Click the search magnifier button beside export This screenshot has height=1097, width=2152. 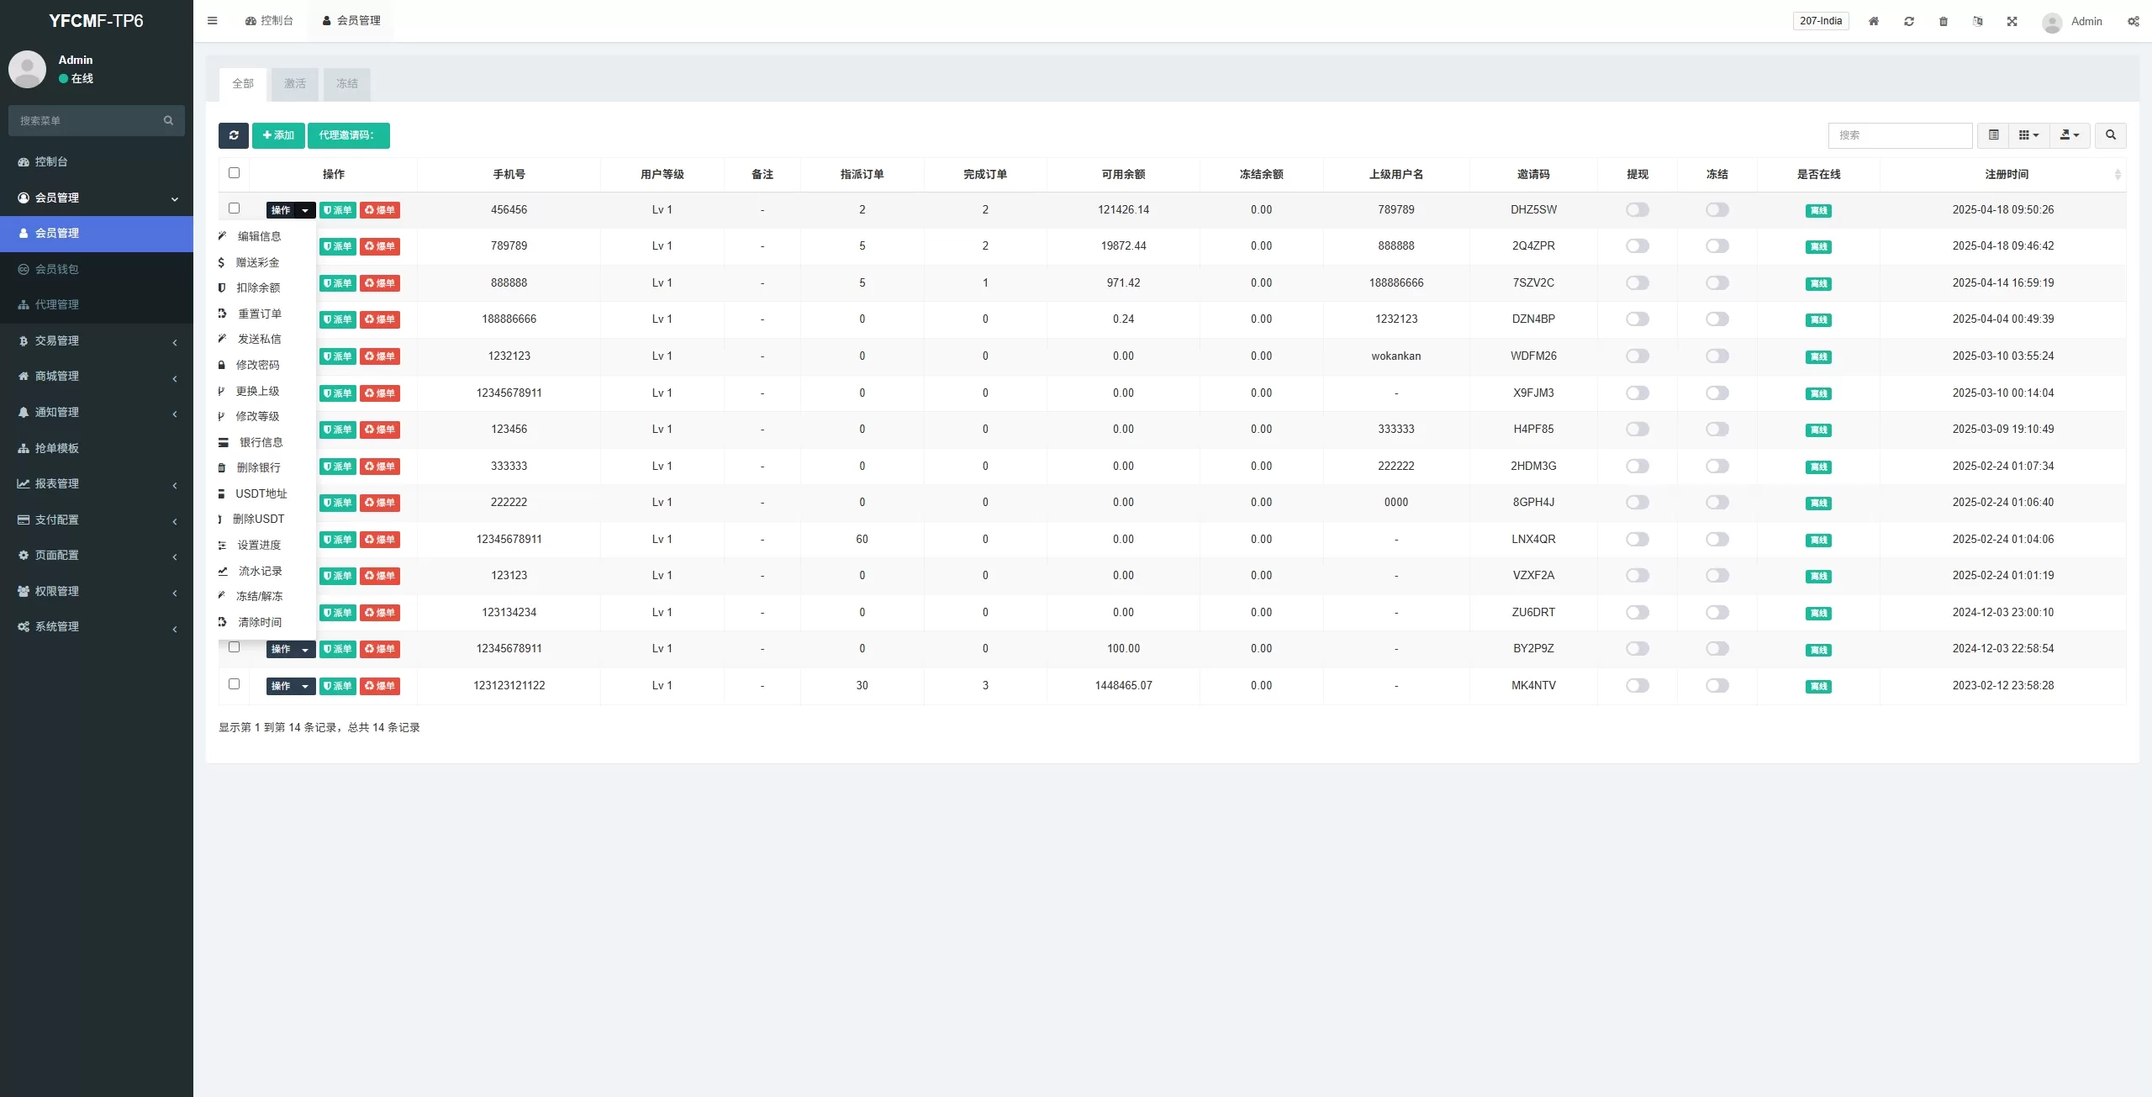tap(2110, 135)
